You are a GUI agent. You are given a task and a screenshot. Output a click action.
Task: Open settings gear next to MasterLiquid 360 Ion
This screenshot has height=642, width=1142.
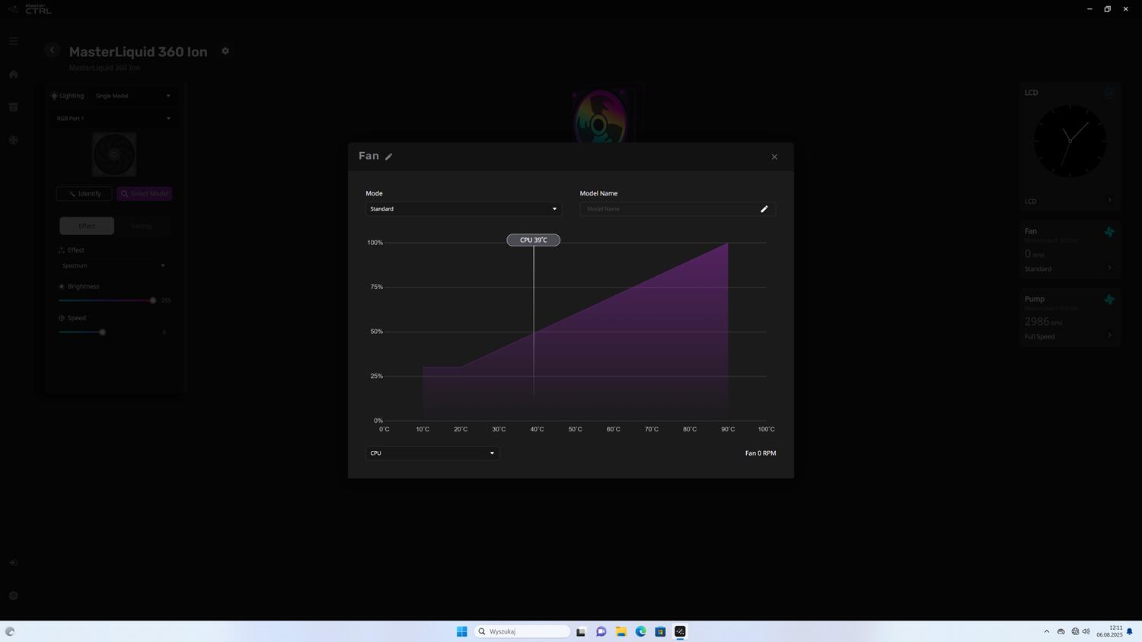pyautogui.click(x=225, y=51)
